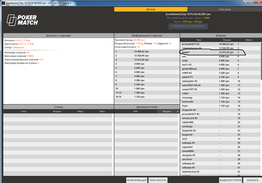Select player koz1r #2

(220, 65)
